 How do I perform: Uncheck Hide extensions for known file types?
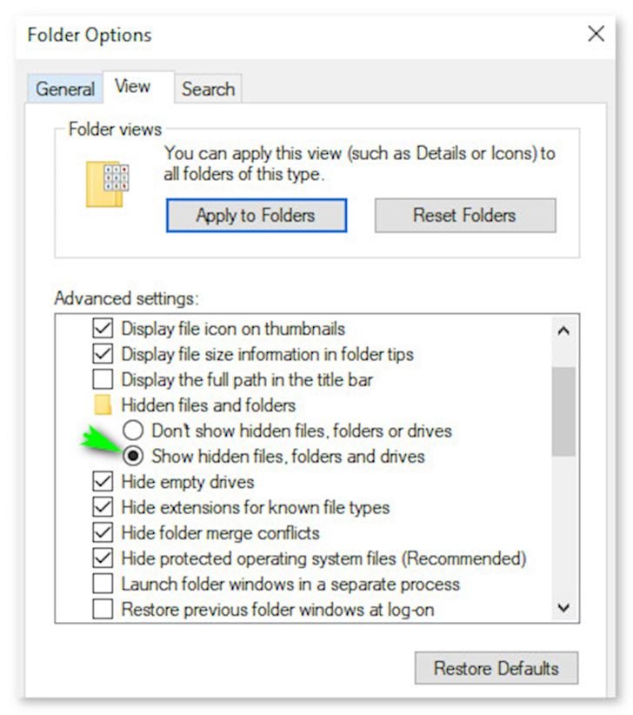[x=103, y=507]
